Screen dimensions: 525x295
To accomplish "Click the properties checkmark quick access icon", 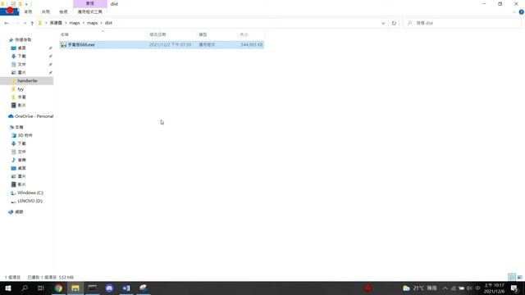I will [13, 4].
